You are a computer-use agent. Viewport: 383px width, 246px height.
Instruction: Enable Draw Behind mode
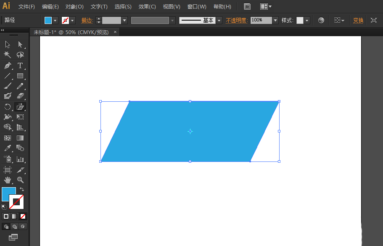coord(14,227)
